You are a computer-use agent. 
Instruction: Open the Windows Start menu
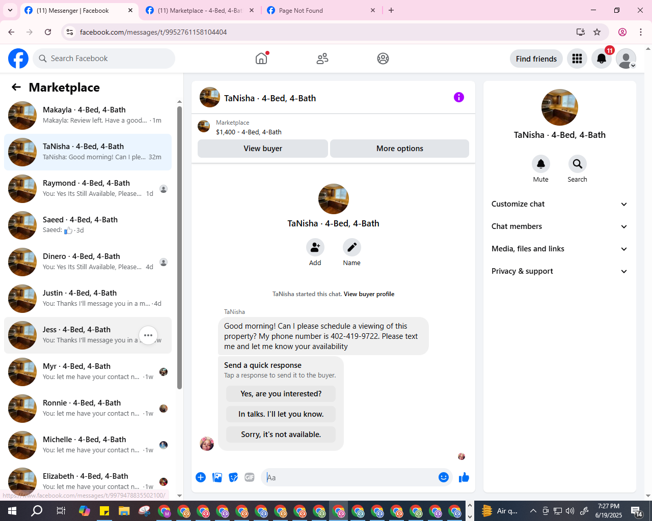(12, 511)
